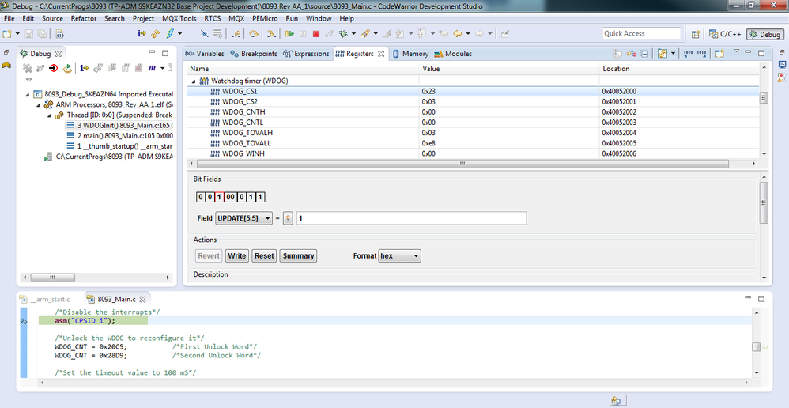The height and width of the screenshot is (408, 789).
Task: Click the external tools (wrench run) icon
Action: coord(365,34)
